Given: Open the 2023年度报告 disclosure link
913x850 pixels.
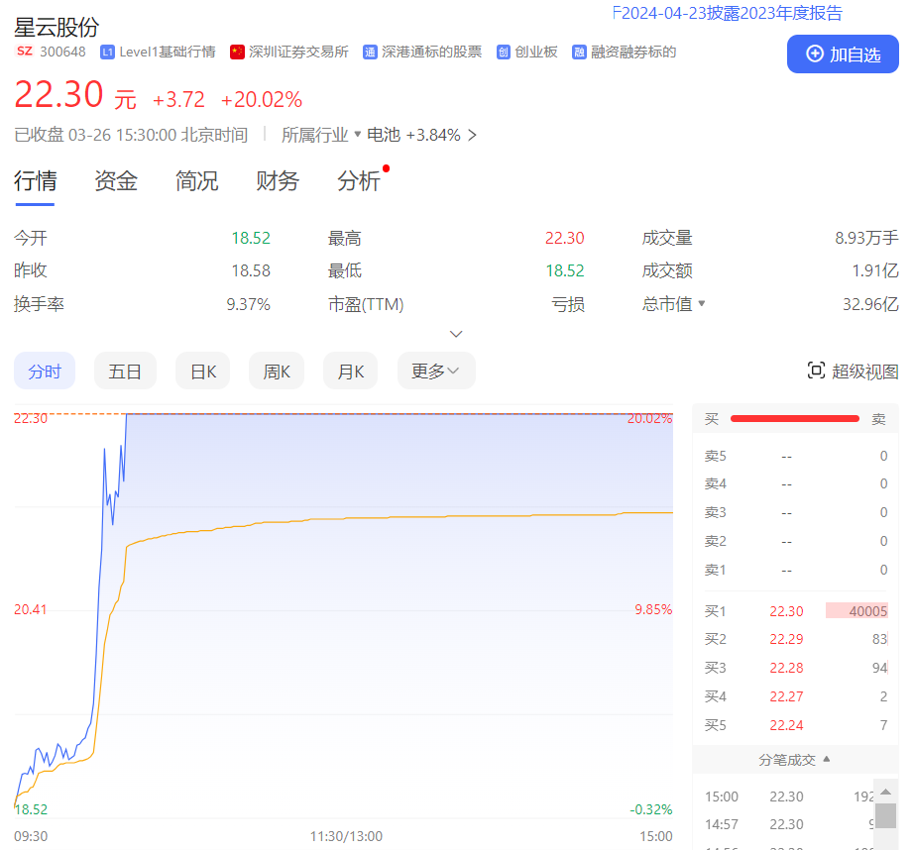Looking at the screenshot, I should pyautogui.click(x=728, y=13).
